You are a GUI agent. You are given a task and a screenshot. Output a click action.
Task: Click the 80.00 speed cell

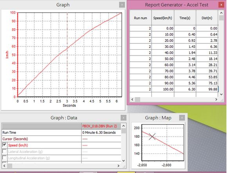[x=163, y=77]
